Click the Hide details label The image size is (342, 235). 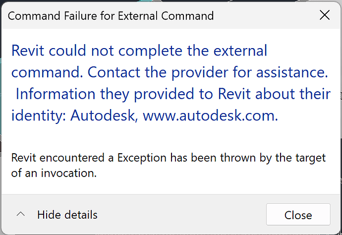click(67, 215)
